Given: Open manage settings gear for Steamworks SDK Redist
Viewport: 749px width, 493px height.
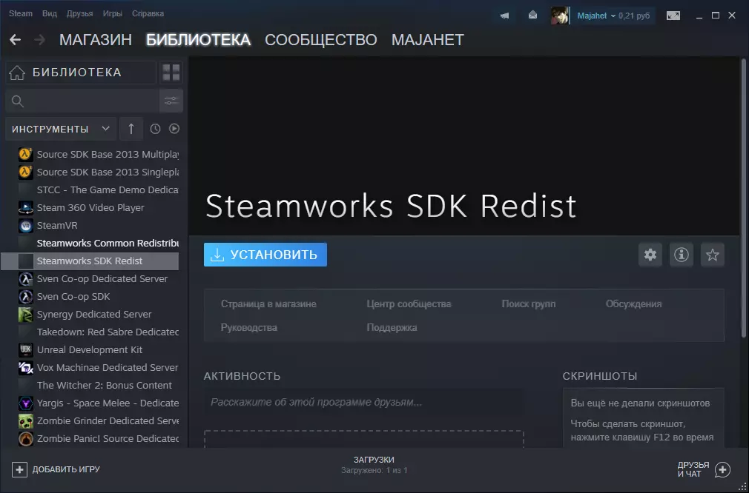Looking at the screenshot, I should pyautogui.click(x=650, y=255).
